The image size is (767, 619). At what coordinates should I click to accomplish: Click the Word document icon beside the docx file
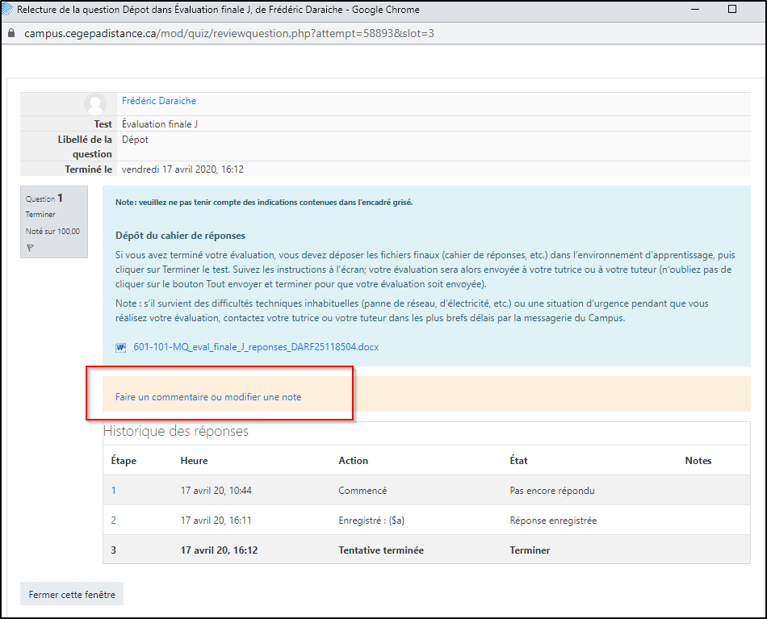click(x=121, y=348)
